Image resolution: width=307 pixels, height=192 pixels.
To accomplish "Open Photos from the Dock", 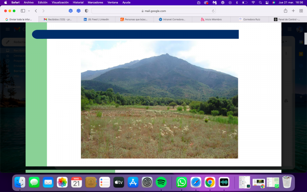I will [x=62, y=182].
